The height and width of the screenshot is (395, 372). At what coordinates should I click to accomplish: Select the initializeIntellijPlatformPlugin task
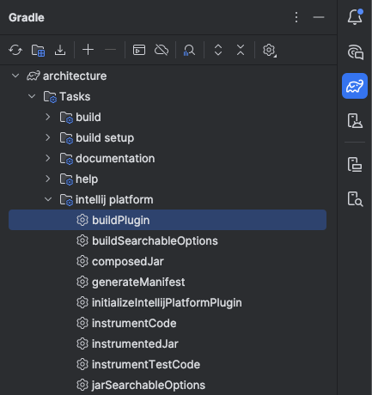coord(168,302)
